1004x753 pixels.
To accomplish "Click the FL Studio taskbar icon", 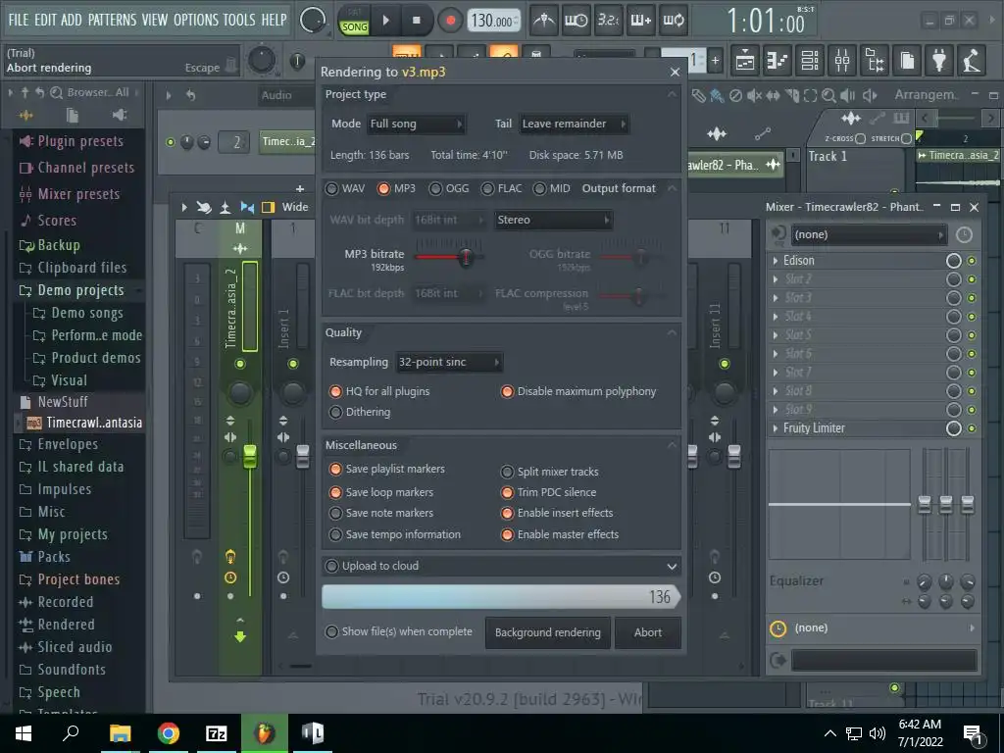I will pyautogui.click(x=265, y=733).
